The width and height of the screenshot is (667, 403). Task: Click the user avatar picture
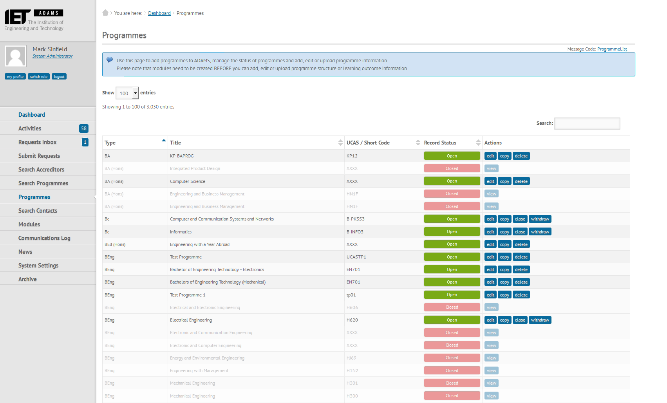coord(16,56)
